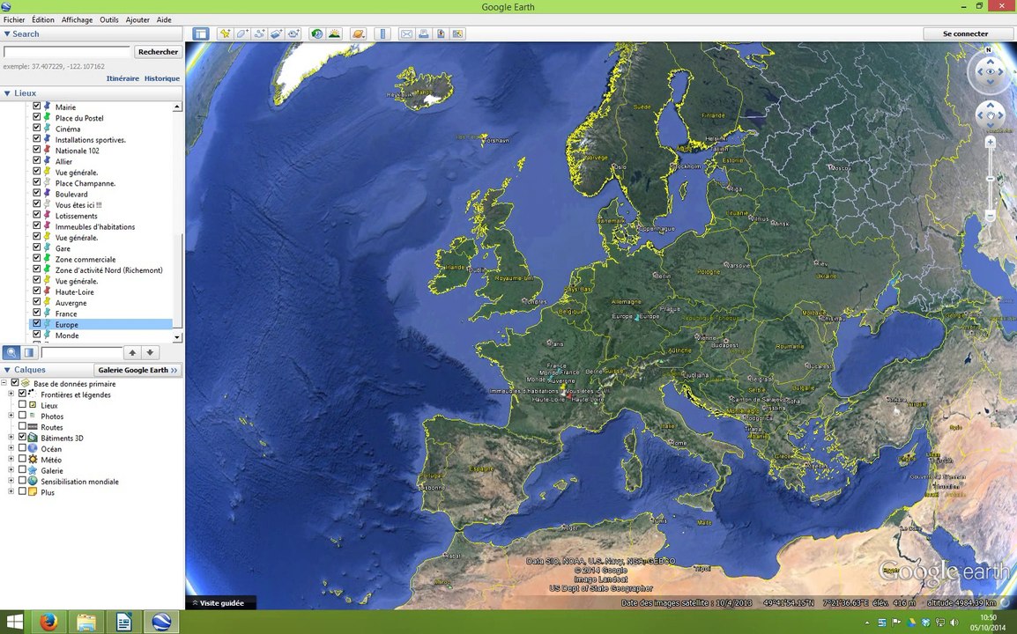Click the map zoom slider track
The width and height of the screenshot is (1017, 634).
pos(991,178)
